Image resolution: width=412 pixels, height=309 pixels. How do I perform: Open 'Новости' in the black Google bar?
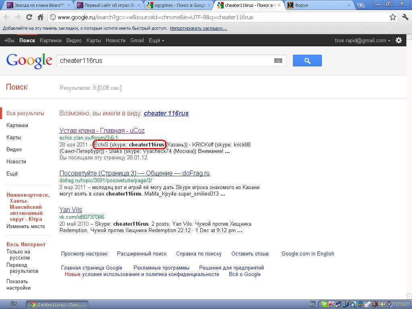pos(115,41)
